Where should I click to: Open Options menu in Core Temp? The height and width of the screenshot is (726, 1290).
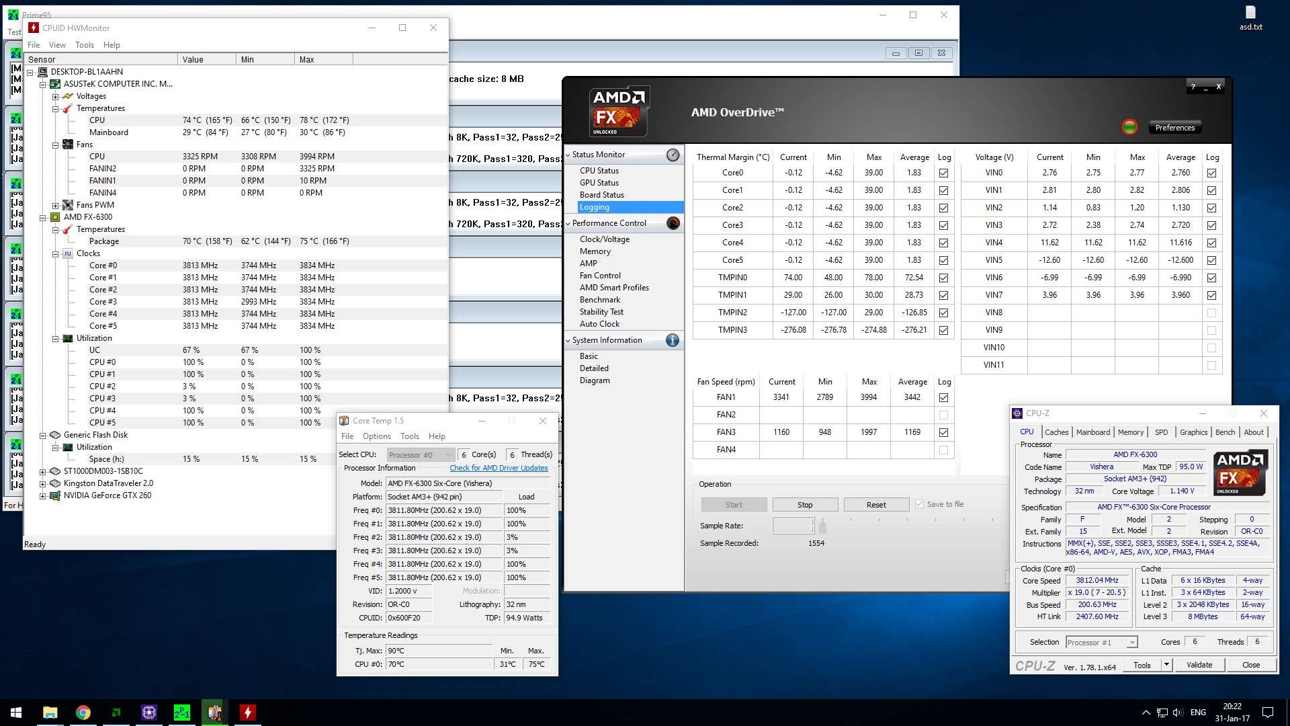[376, 436]
